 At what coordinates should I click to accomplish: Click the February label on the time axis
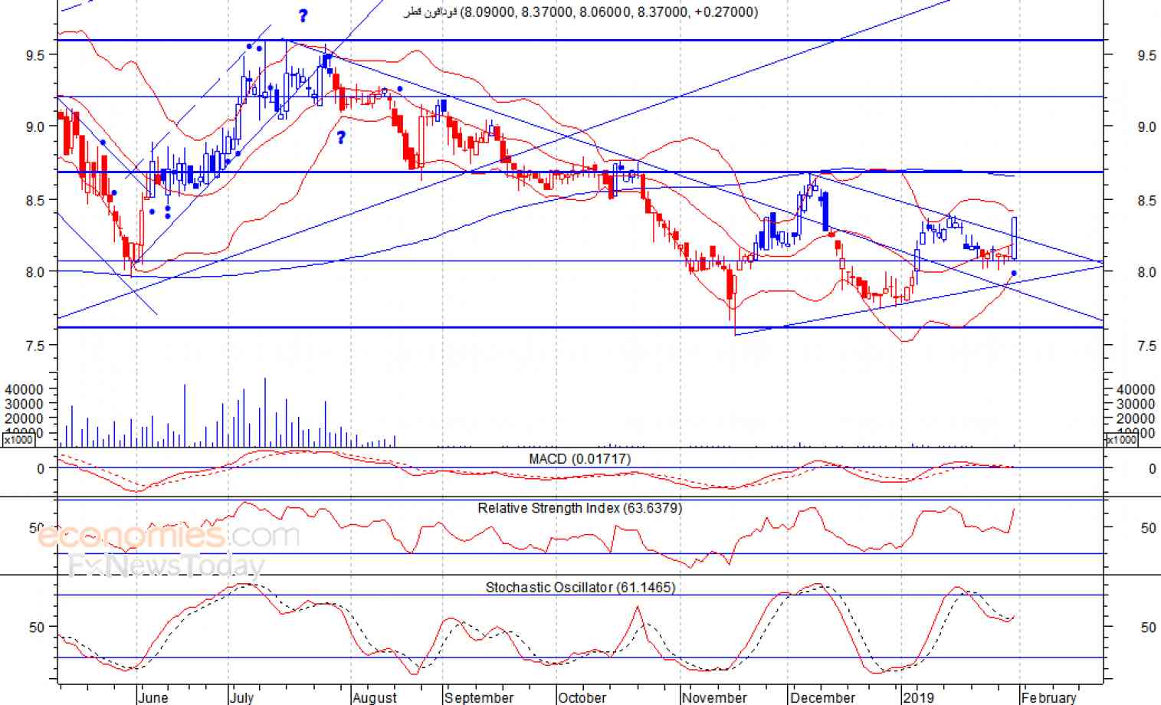1048,697
